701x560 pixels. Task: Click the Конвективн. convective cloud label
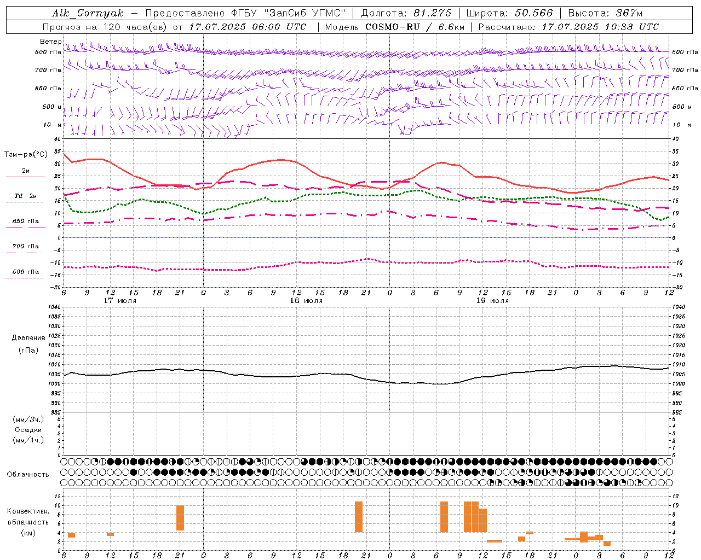pyautogui.click(x=28, y=511)
